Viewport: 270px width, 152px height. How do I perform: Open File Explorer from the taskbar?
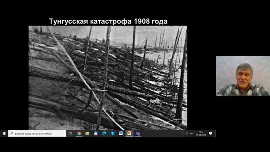tap(87, 133)
